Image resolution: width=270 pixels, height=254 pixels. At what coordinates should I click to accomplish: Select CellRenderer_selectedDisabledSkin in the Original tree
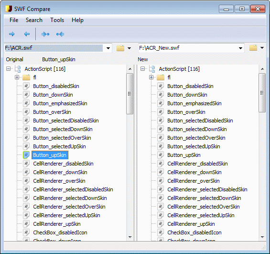pos(73,189)
